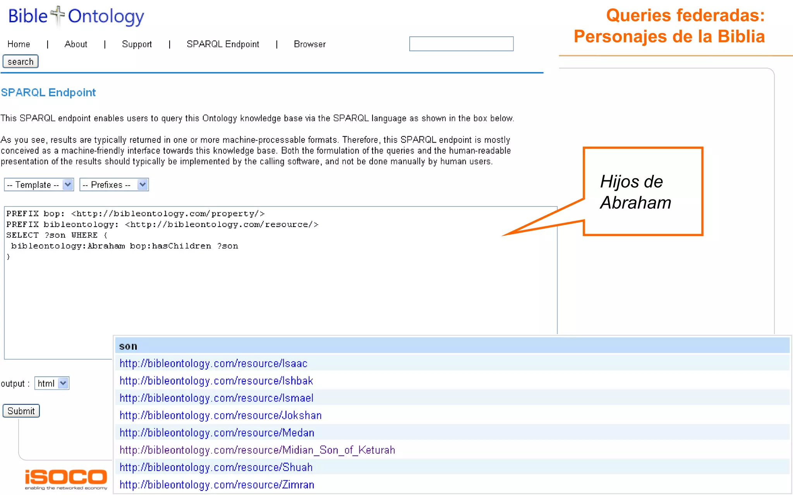
Task: Focus the search text field
Action: [461, 44]
